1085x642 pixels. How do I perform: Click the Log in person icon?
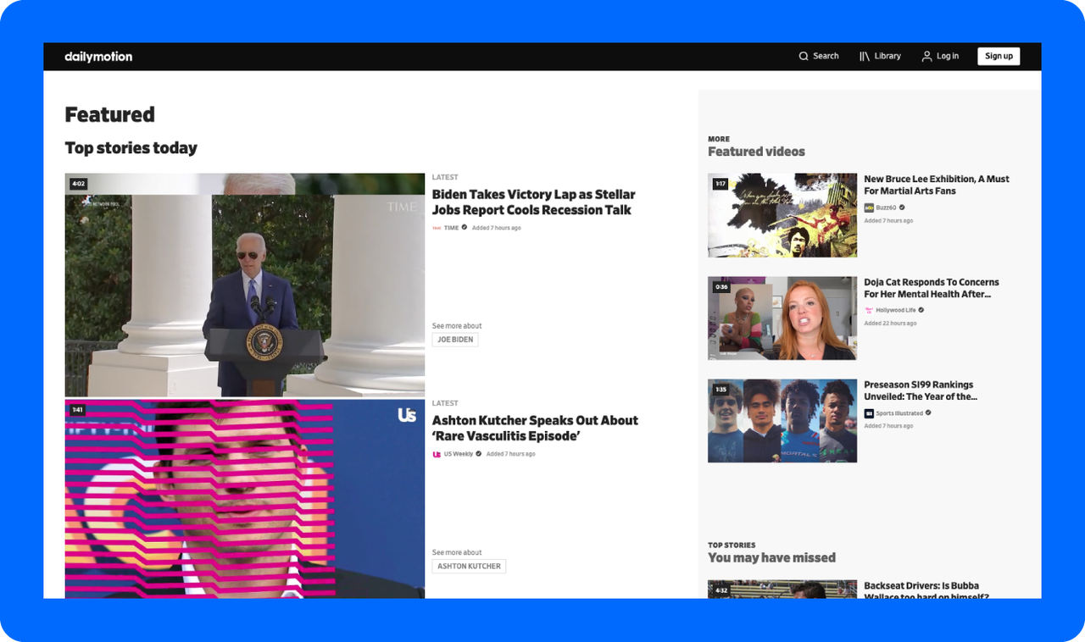(926, 56)
